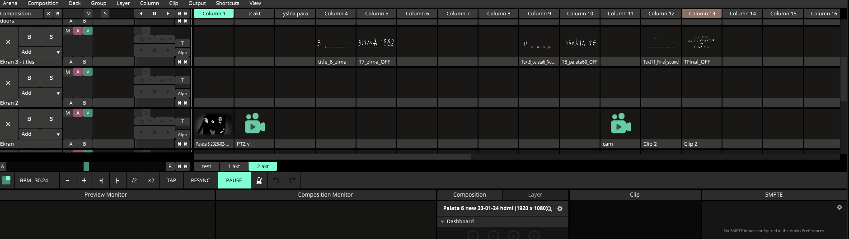Click the crossfader handle between A and B

(86, 166)
